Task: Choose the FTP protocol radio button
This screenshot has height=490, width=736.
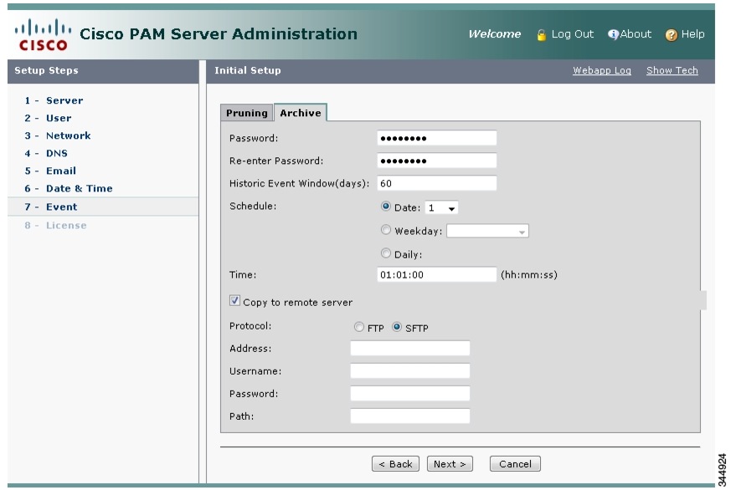Action: click(x=359, y=327)
